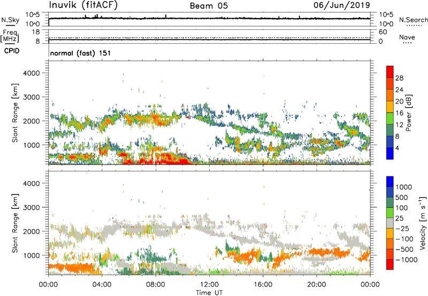Click the '28' tick on Power colorbar
The width and height of the screenshot is (428, 296).
pos(399,78)
